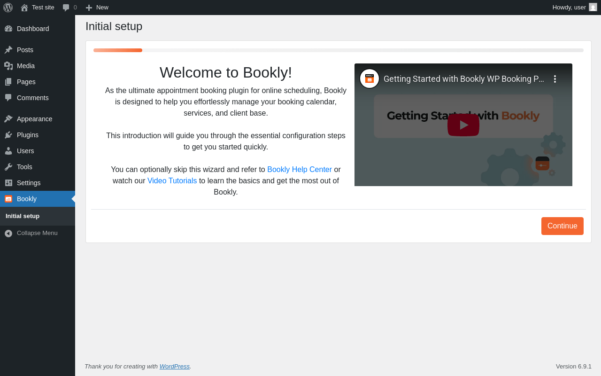The height and width of the screenshot is (376, 601).
Task: Open the comments bubble icon in admin bar
Action: pyautogui.click(x=66, y=8)
